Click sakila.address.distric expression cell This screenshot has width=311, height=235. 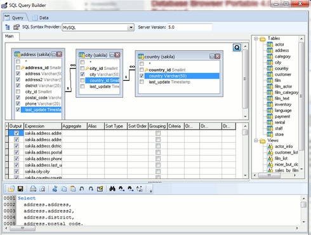(43, 146)
